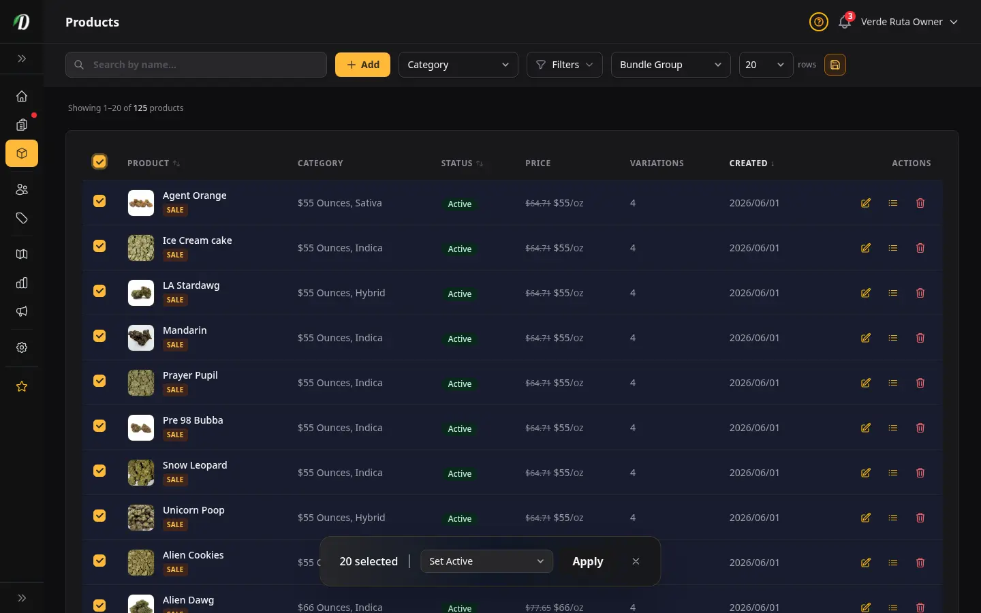Open the analytics bar chart icon
981x613 pixels.
[22, 283]
